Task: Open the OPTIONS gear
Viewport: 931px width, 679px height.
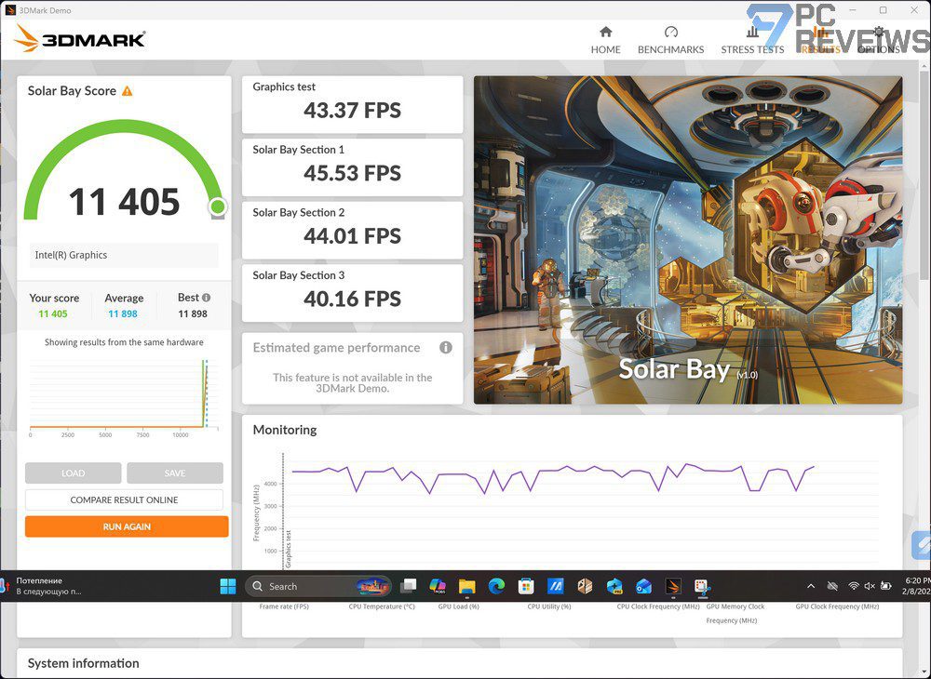Action: [x=879, y=32]
